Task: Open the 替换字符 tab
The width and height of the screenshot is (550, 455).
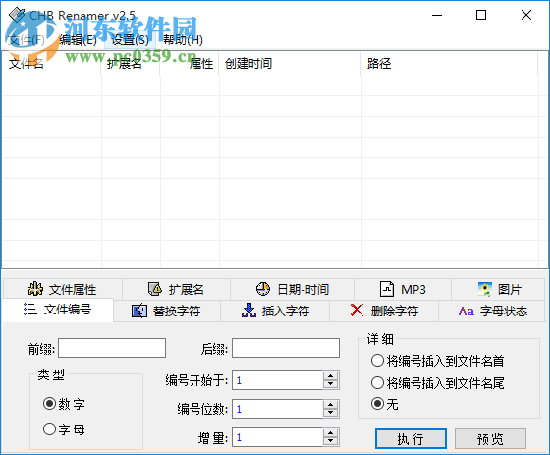Action: (167, 312)
